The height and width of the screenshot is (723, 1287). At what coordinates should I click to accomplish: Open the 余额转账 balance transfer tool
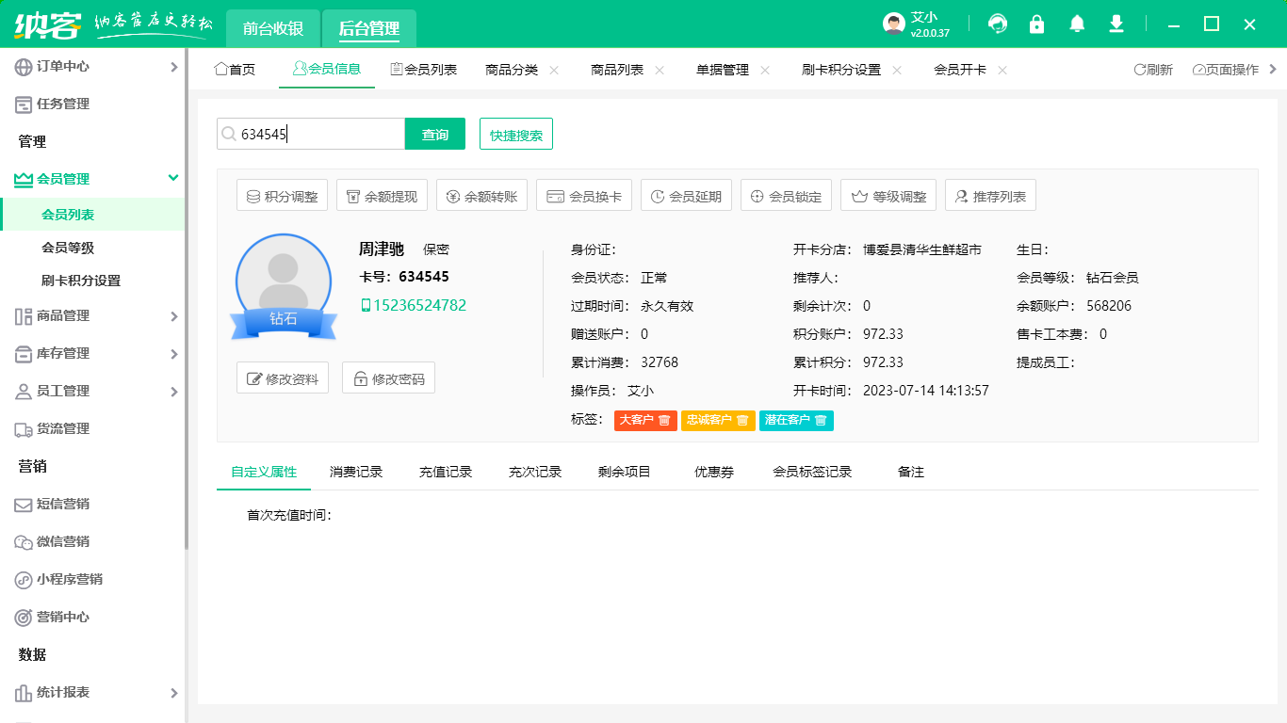[481, 195]
